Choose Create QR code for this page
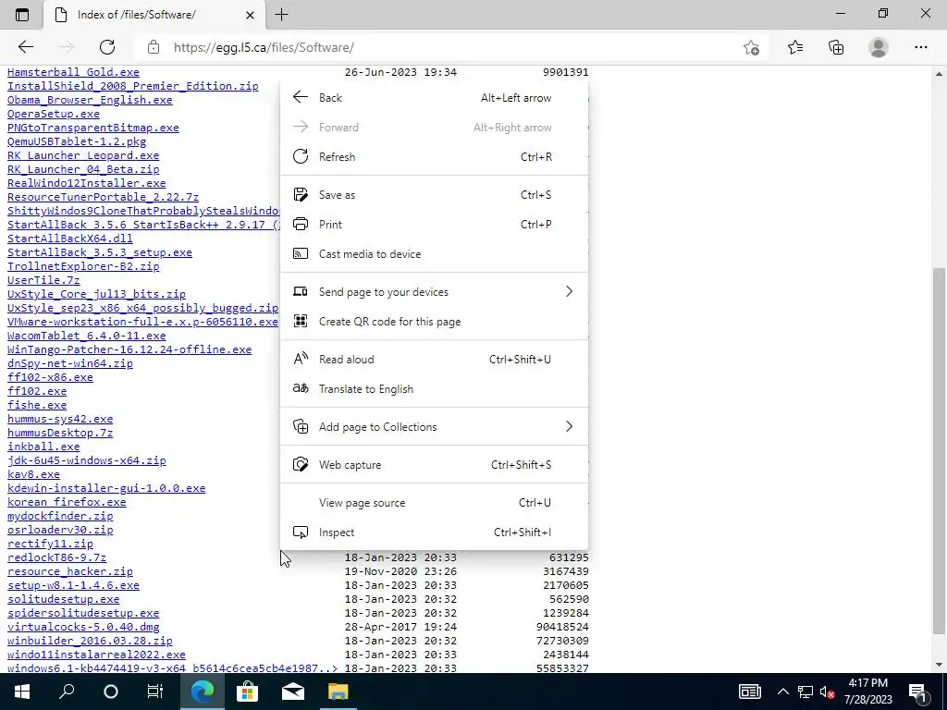 pyautogui.click(x=435, y=322)
